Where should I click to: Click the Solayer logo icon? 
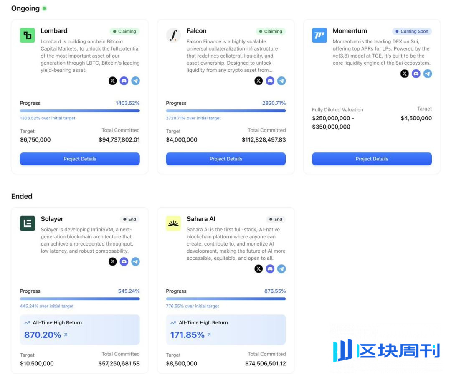point(28,223)
